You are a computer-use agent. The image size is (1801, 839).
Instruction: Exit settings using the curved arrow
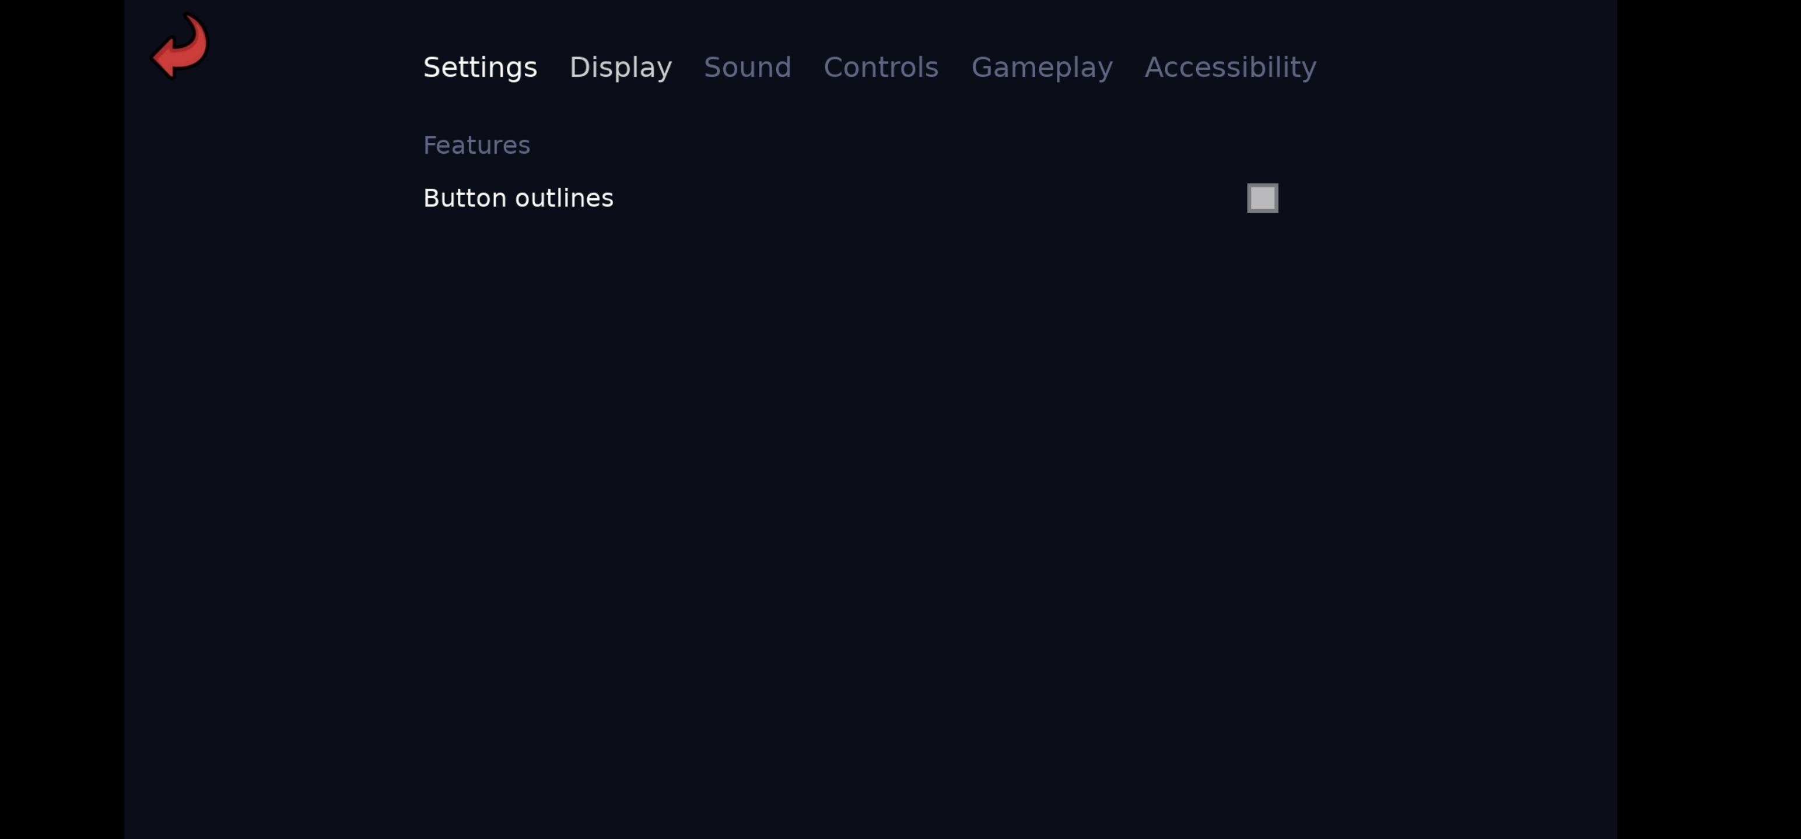(x=180, y=46)
